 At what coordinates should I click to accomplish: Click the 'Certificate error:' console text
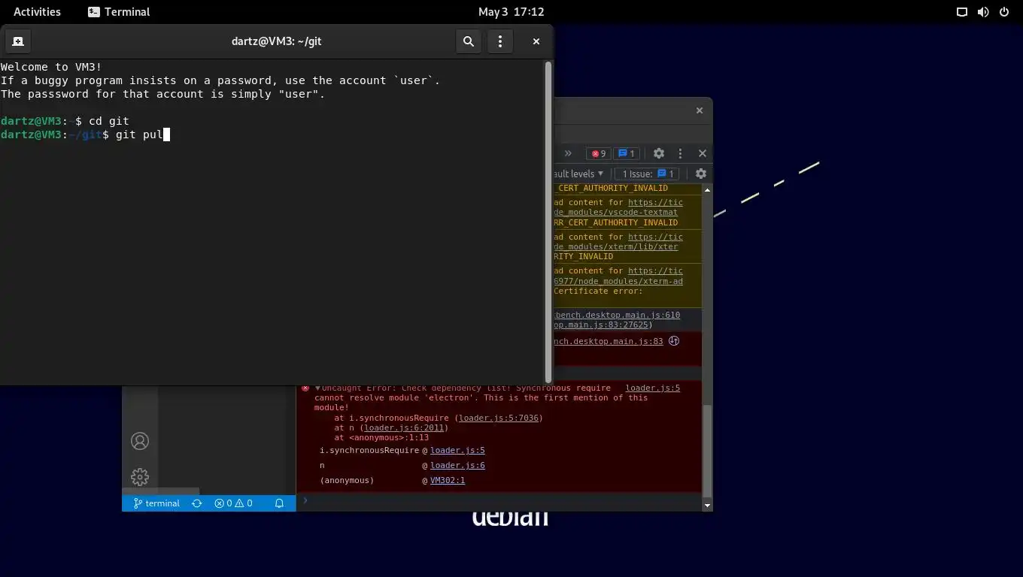point(598,291)
